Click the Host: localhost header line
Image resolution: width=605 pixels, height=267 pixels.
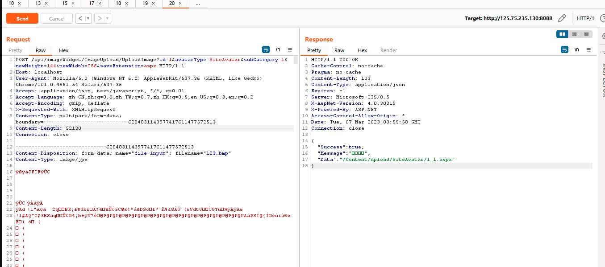click(x=39, y=72)
